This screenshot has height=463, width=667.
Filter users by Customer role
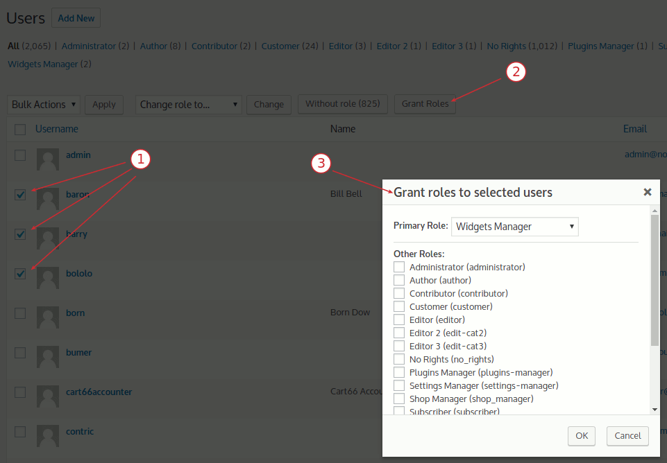coord(280,46)
